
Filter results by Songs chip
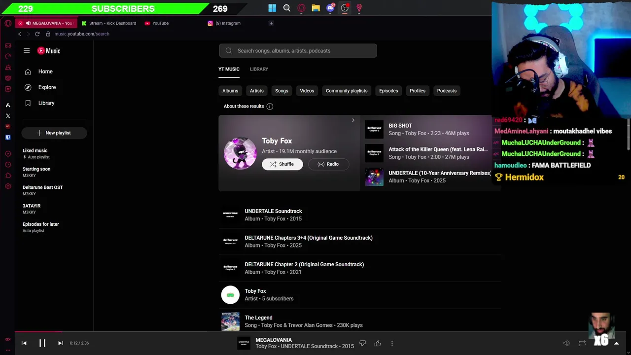[x=281, y=91]
